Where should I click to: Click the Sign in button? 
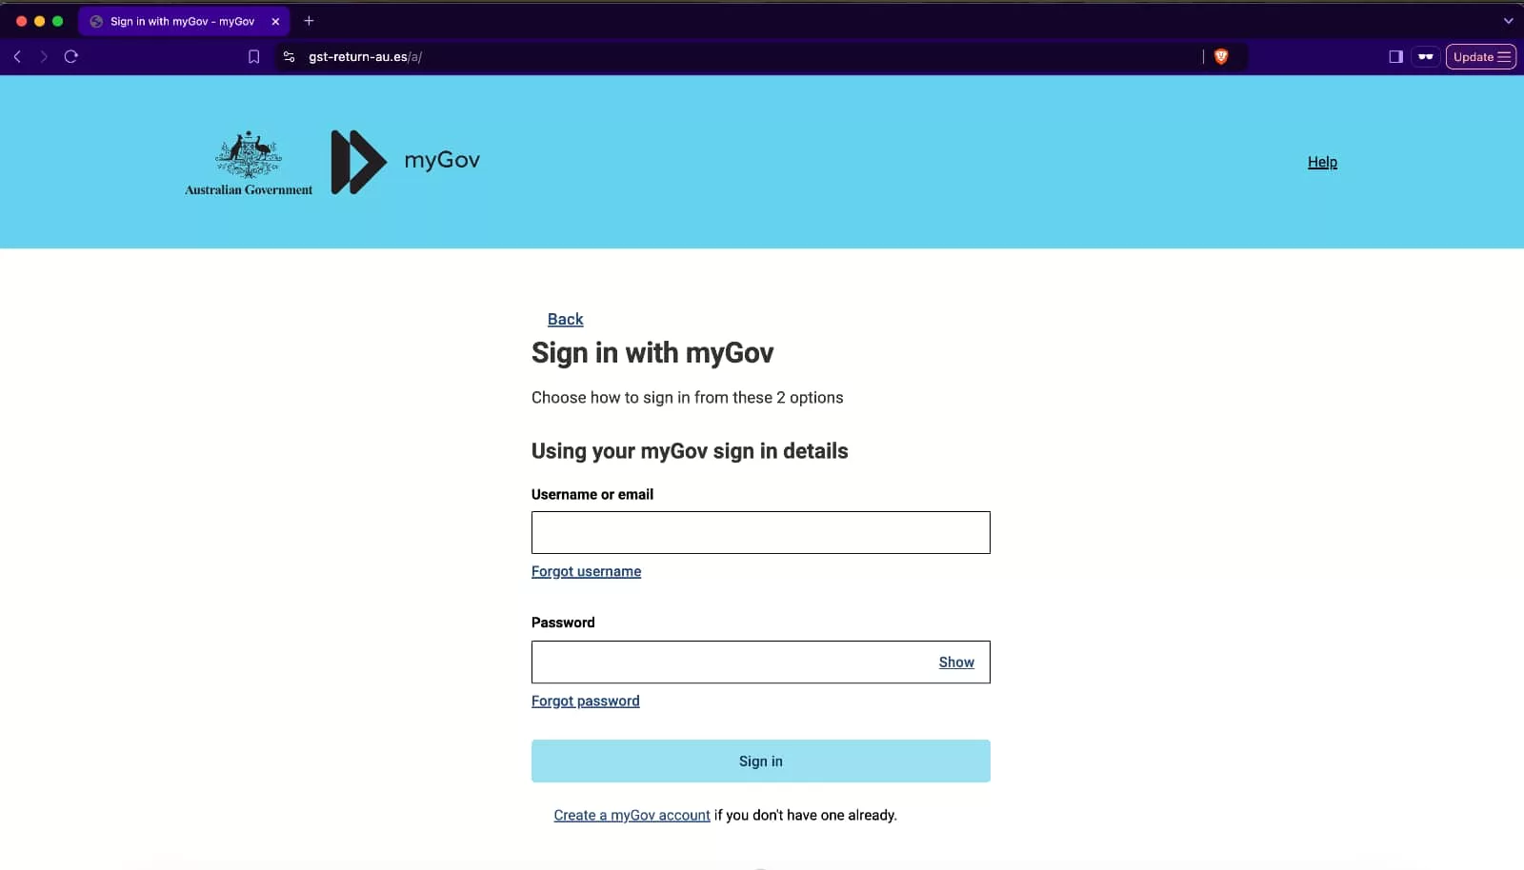tap(761, 761)
